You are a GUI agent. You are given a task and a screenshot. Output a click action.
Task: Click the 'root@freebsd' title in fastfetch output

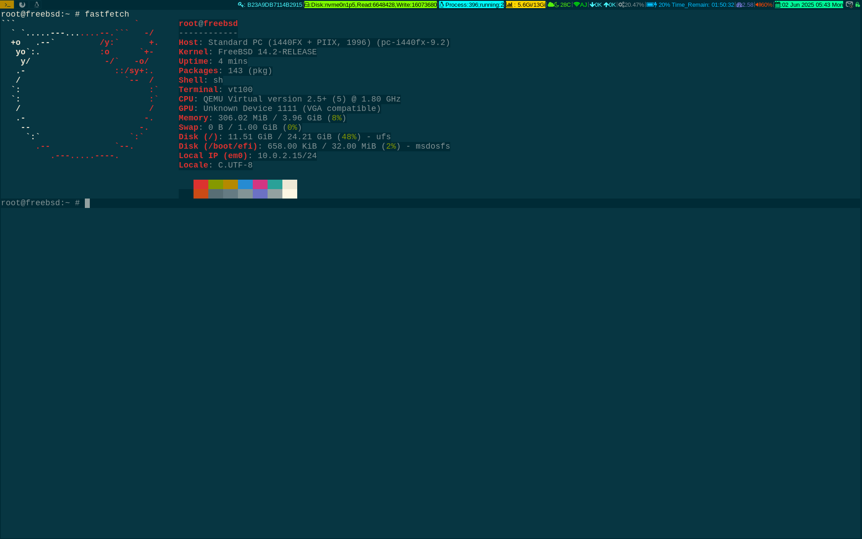(x=208, y=24)
